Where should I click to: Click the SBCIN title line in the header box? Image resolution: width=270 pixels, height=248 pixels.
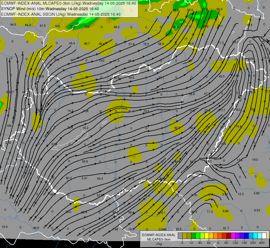click(61, 14)
